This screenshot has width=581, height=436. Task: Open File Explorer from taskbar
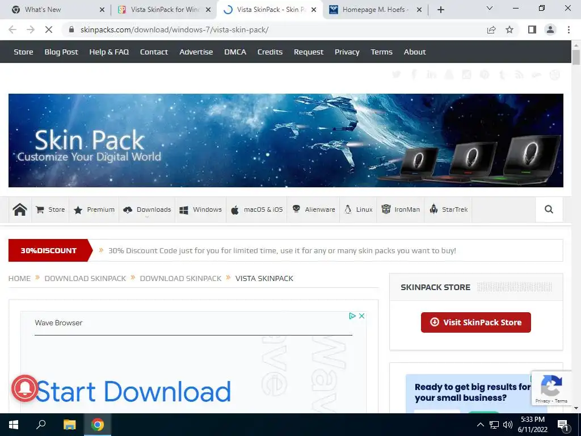tap(69, 425)
